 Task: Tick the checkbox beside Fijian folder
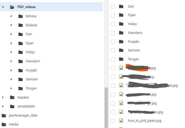pos(113,15)
